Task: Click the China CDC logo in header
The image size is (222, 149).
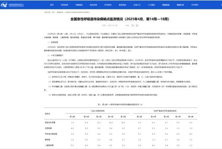Action: pyautogui.click(x=12, y=5)
